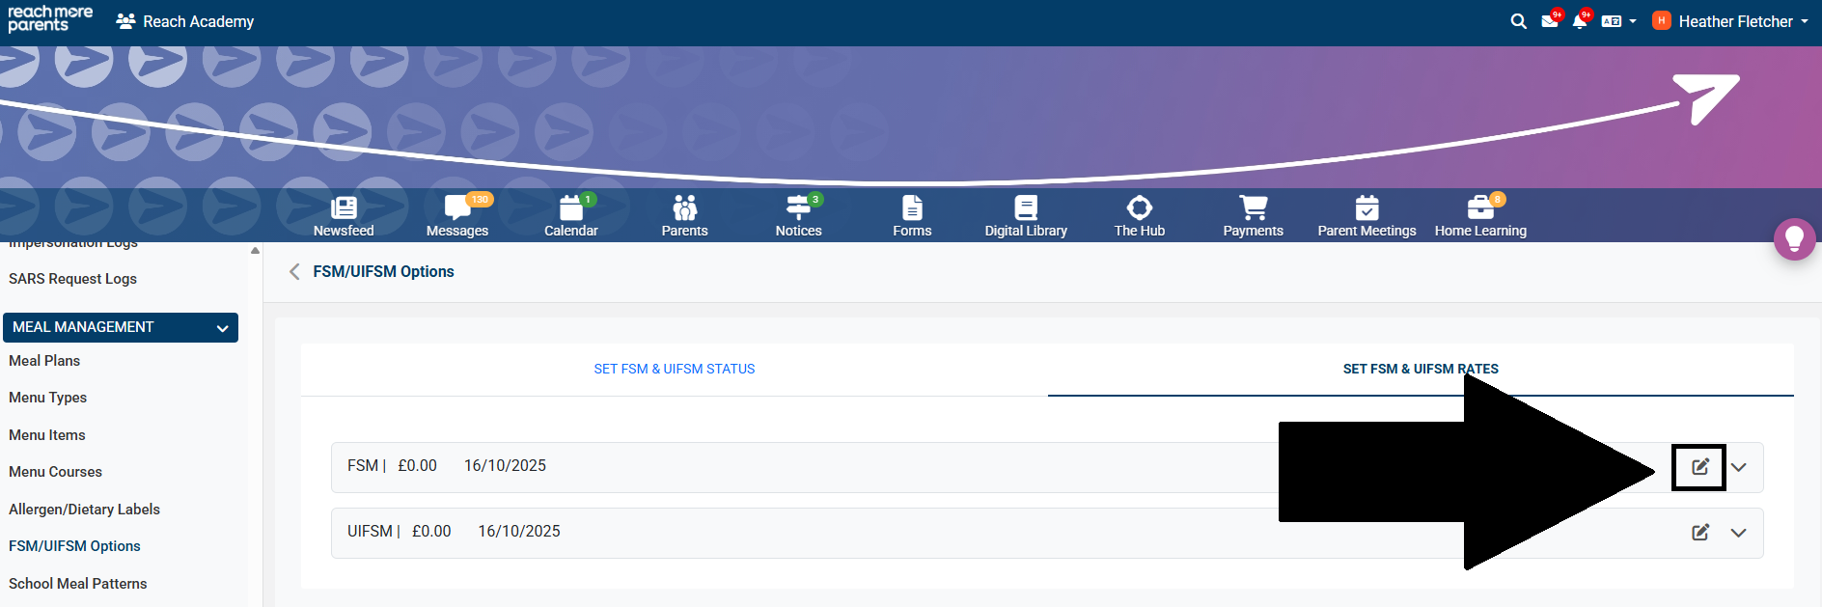Expand the UIFSM rate row chevron
This screenshot has width=1822, height=607.
[1738, 533]
